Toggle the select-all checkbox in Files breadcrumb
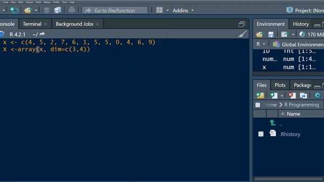The image size is (324, 182). (x=258, y=105)
